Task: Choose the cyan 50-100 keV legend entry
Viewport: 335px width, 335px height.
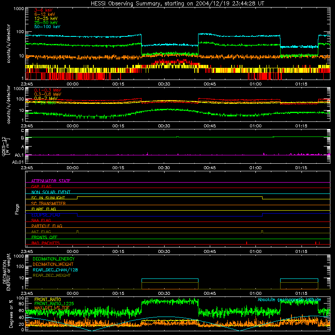Action: tap(47, 27)
